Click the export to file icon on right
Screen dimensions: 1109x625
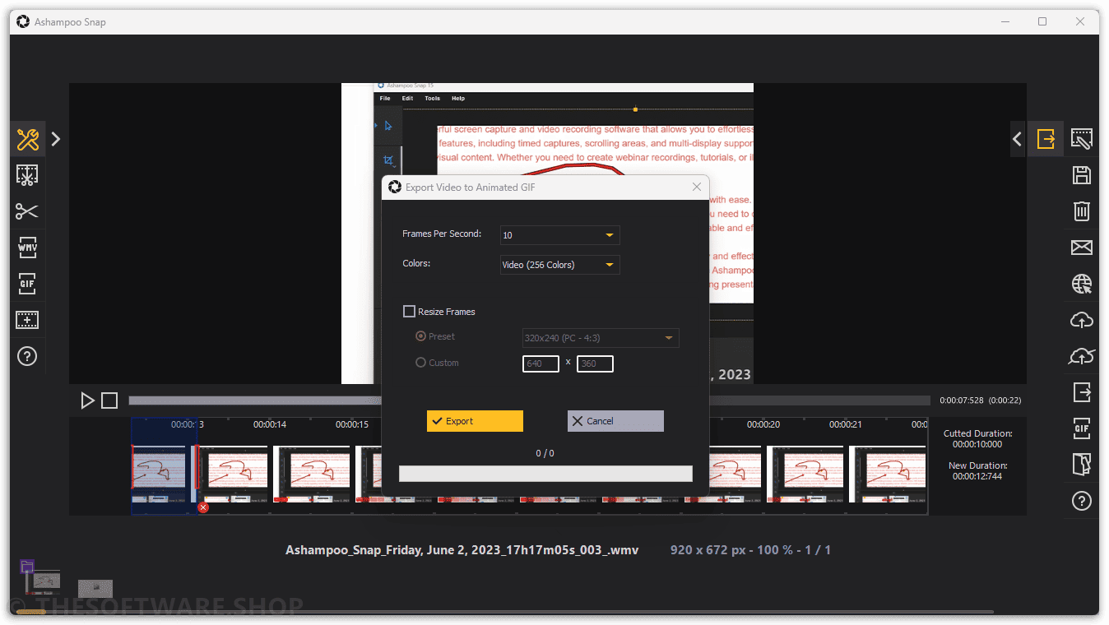[1082, 392]
